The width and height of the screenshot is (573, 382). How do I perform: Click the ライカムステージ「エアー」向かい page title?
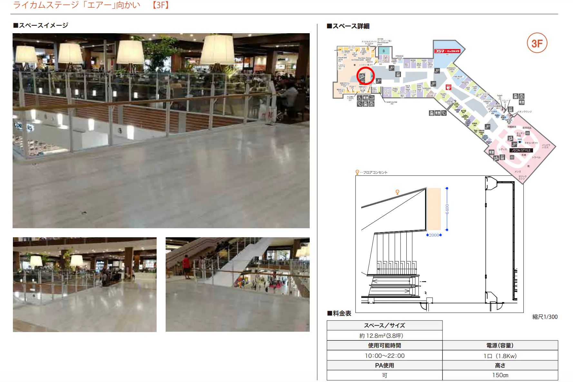click(77, 5)
